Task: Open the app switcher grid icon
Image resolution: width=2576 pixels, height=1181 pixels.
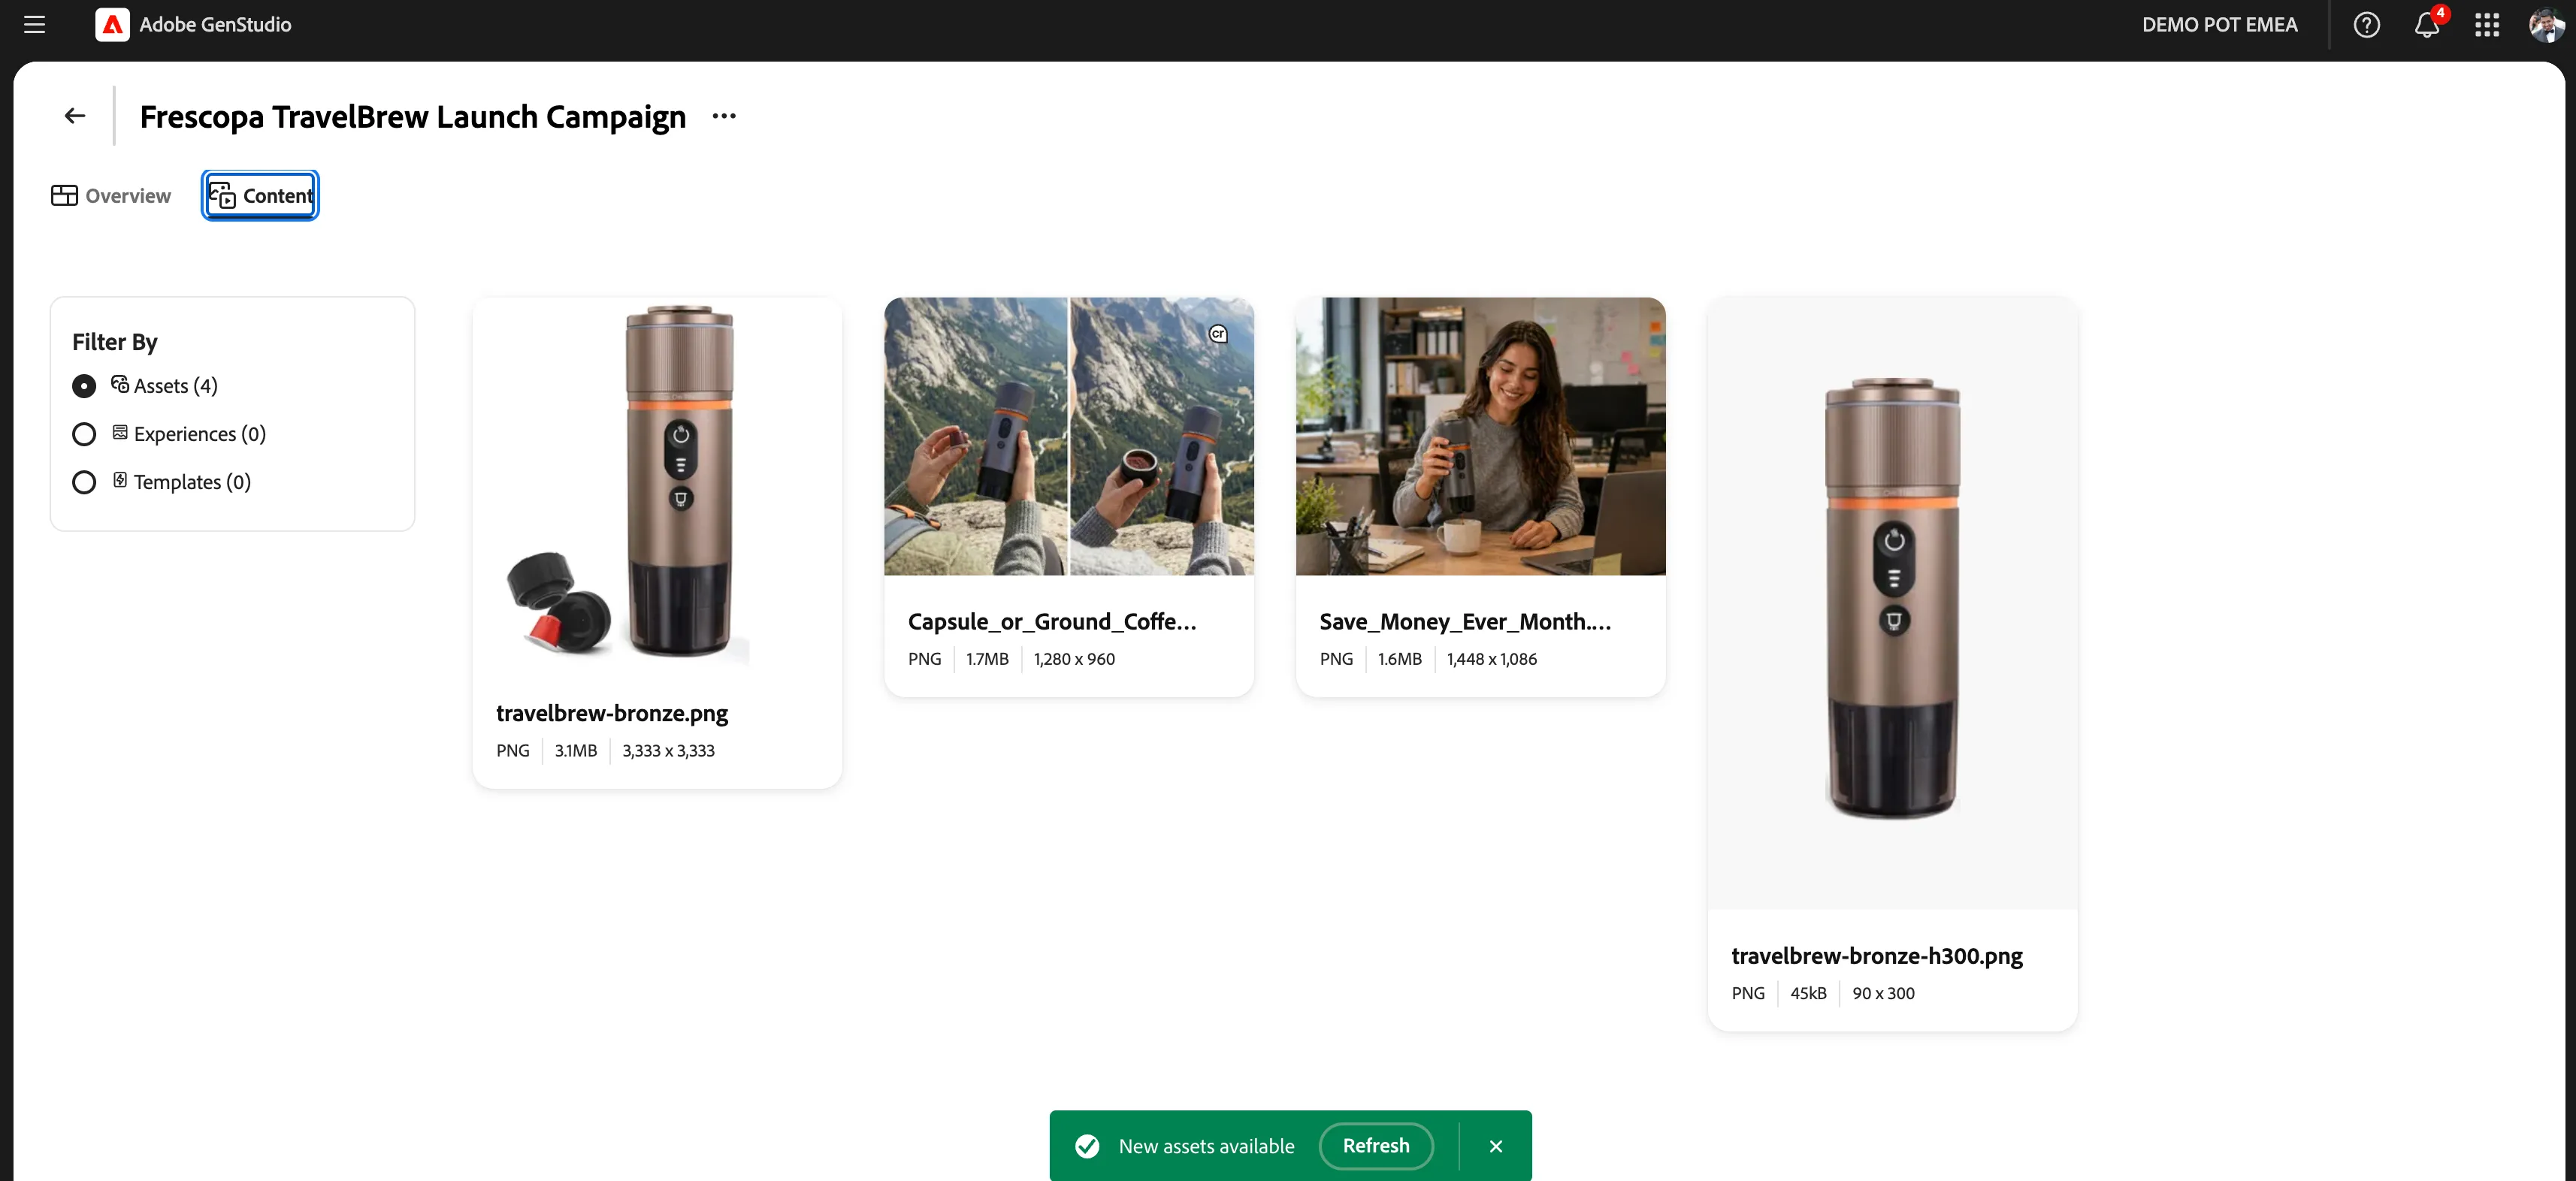Action: tap(2487, 25)
